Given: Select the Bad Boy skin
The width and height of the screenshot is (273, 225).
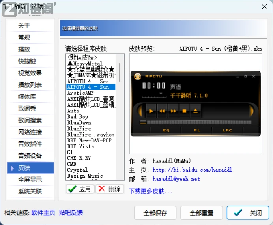Looking at the screenshot, I should coord(91,117).
